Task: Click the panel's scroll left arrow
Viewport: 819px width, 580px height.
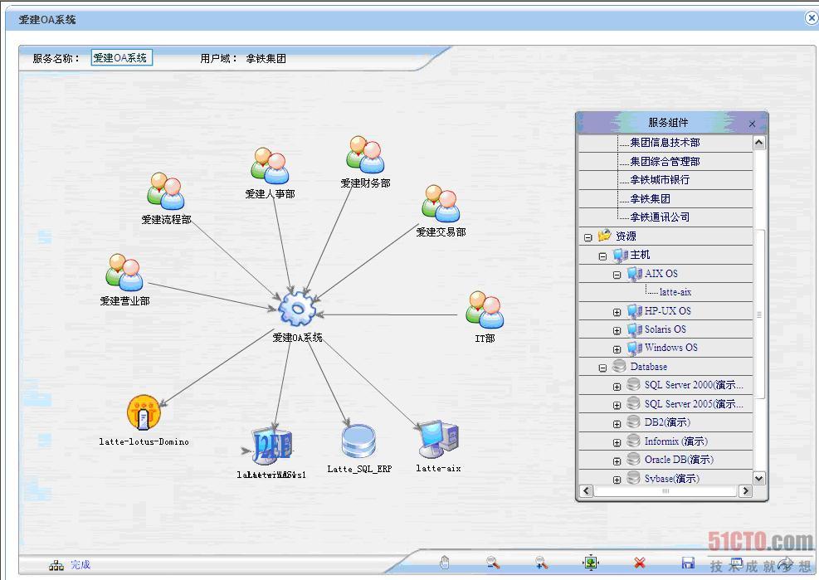Action: 586,490
